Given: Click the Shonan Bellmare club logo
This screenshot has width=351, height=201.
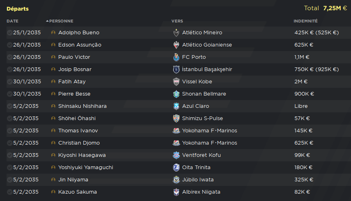Looking at the screenshot, I should point(176,94).
